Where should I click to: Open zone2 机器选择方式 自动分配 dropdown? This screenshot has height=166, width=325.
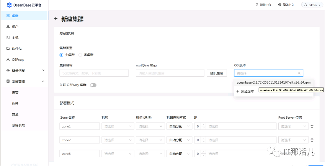(x=179, y=140)
